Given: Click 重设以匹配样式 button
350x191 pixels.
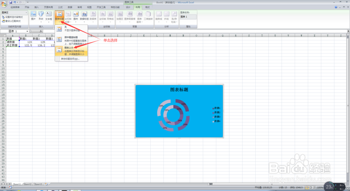Looking at the screenshot, I should coord(12,21).
